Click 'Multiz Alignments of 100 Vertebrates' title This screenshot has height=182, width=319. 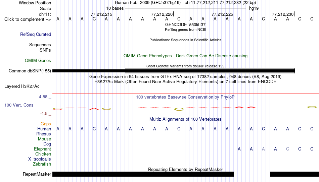(185, 119)
